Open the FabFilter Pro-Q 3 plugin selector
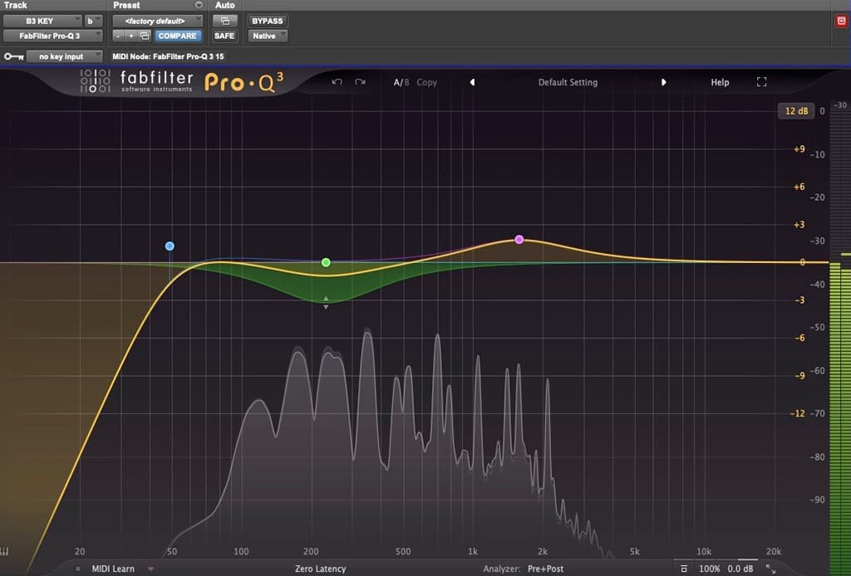The height and width of the screenshot is (576, 851). [x=52, y=36]
